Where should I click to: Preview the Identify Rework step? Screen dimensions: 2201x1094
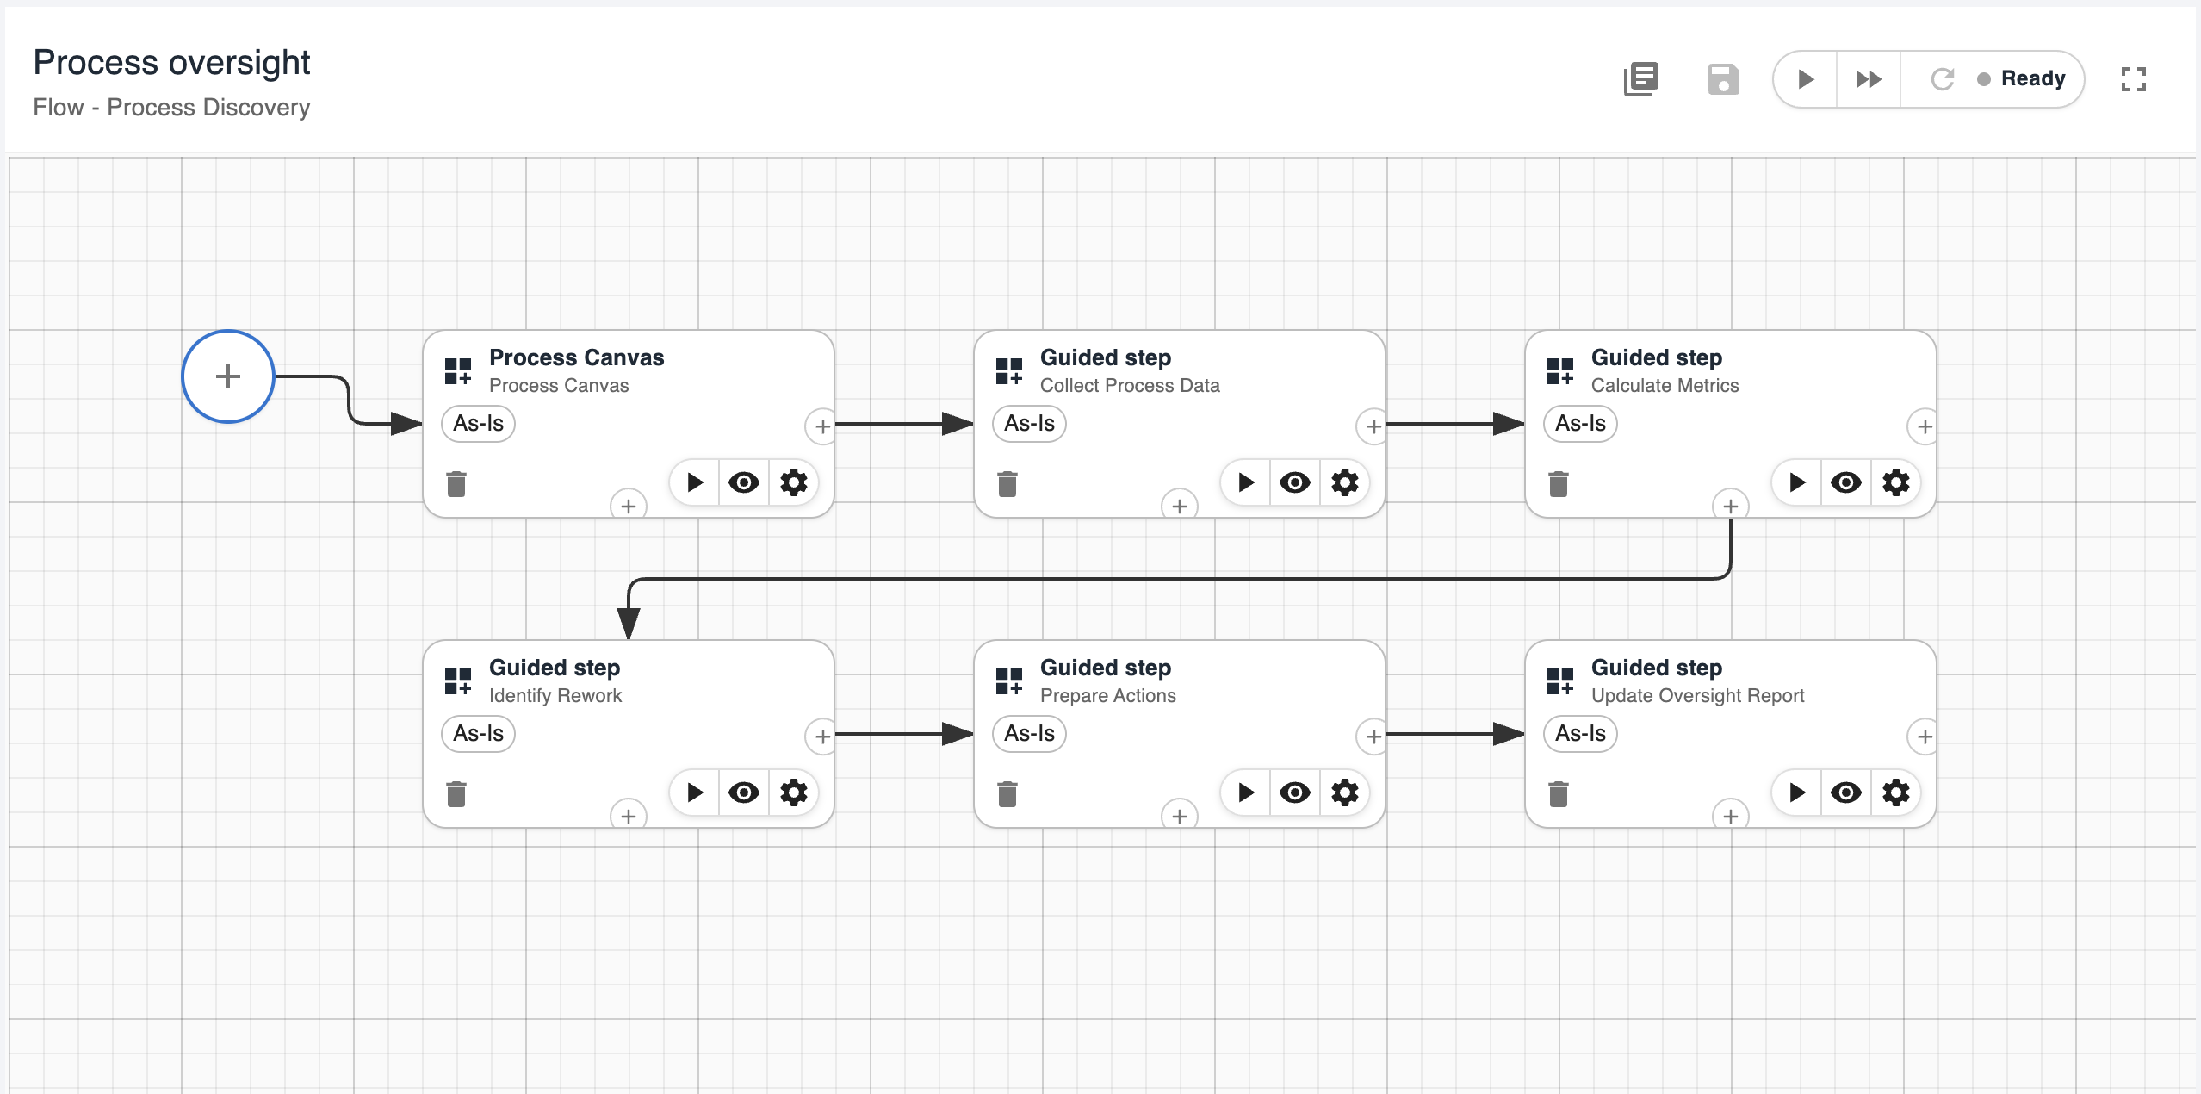(744, 793)
